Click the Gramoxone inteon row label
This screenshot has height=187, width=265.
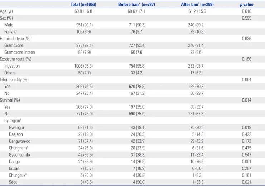20,52
